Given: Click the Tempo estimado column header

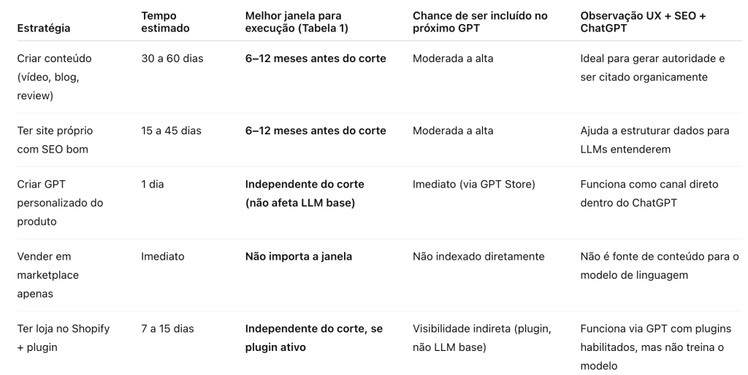Looking at the screenshot, I should (x=165, y=22).
